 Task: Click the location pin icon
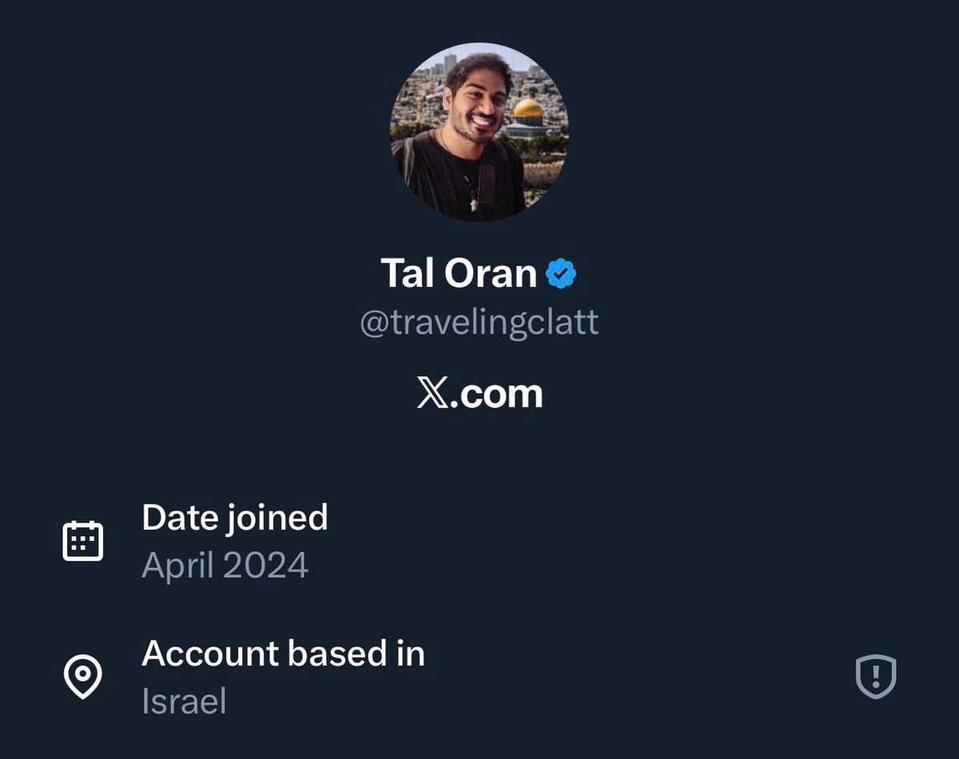[83, 678]
